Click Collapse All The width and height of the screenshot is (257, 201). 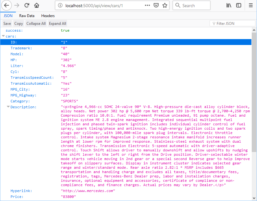36,24
